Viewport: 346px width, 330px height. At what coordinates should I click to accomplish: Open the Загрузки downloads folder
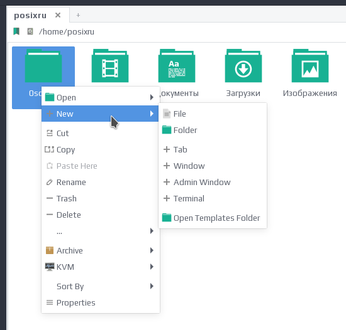click(x=243, y=66)
